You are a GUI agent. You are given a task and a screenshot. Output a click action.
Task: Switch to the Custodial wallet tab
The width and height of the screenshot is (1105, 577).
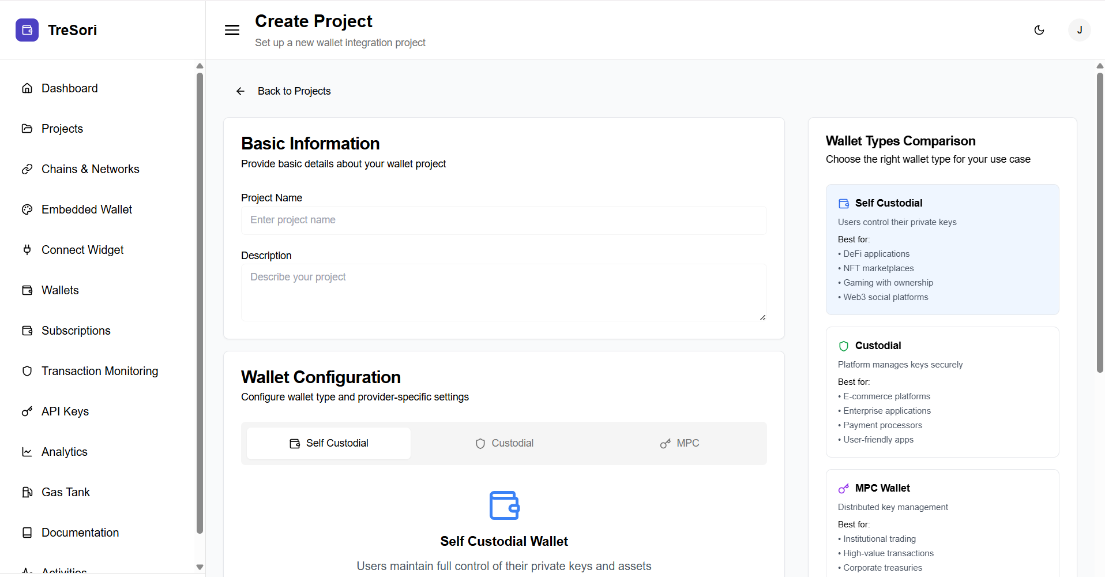point(504,443)
